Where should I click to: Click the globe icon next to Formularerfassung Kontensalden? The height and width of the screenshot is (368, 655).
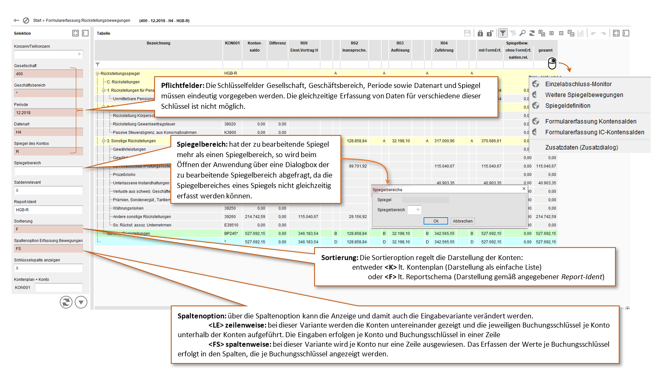(536, 121)
